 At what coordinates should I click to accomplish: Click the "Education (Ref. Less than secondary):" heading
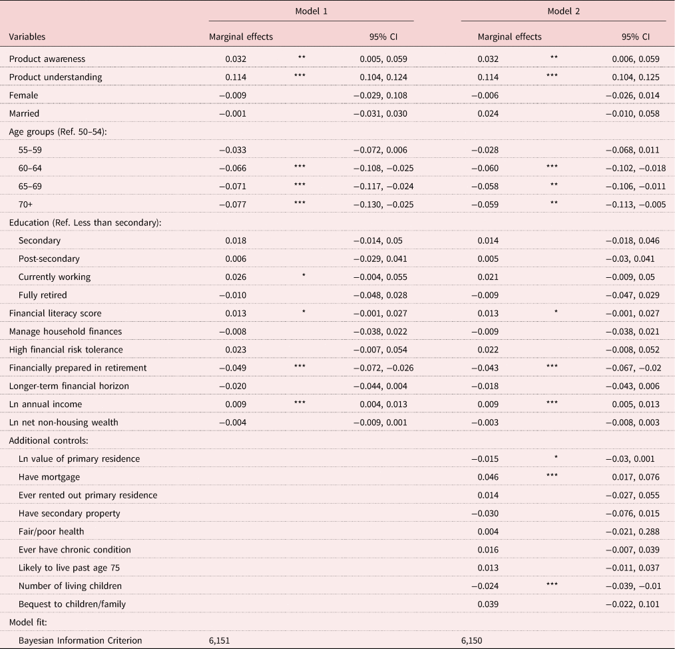(x=83, y=223)
